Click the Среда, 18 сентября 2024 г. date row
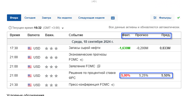 coord(94,42)
